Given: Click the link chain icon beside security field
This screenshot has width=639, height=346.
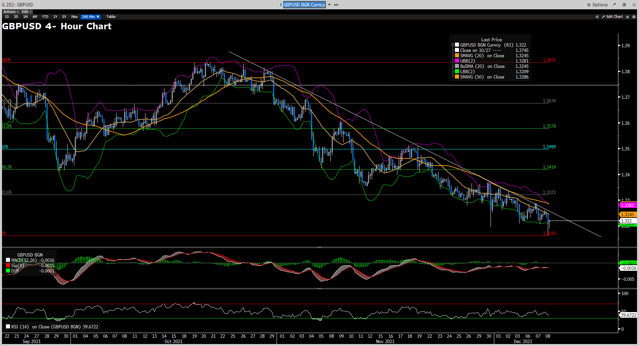Looking at the screenshot, I should [x=336, y=5].
